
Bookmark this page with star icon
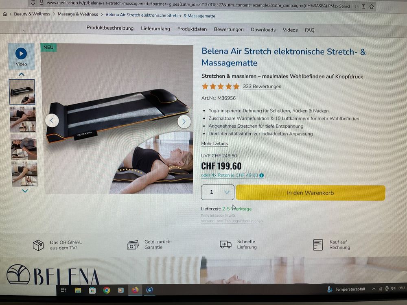coord(372,7)
